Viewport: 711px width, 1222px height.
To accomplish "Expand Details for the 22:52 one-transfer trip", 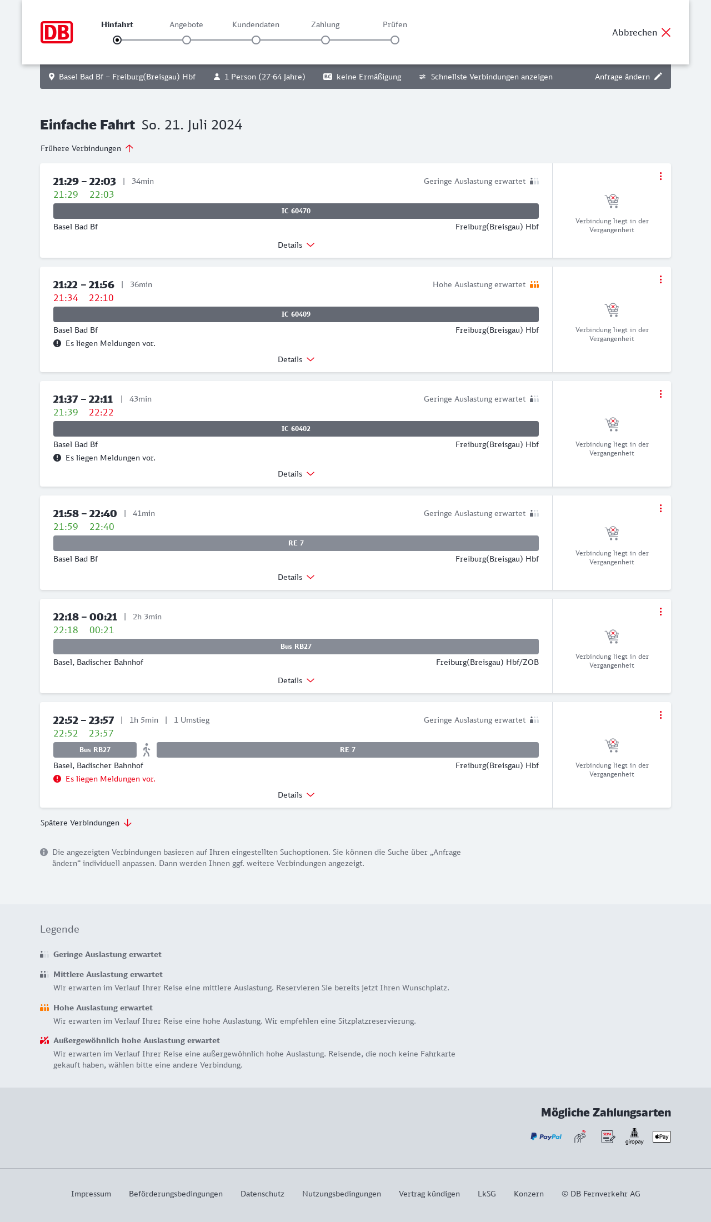I will [x=296, y=795].
